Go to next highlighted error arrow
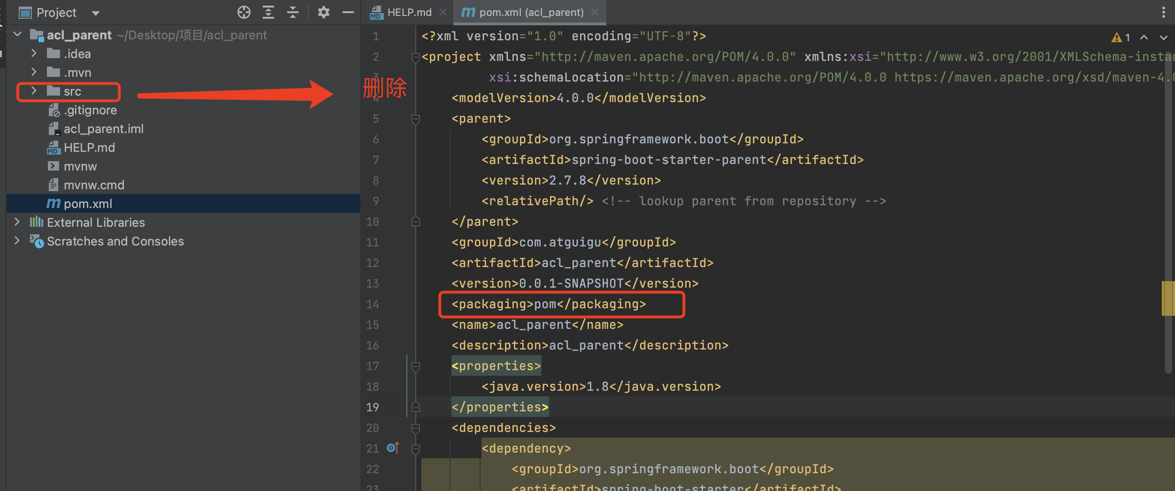This screenshot has height=491, width=1175. coord(1163,37)
